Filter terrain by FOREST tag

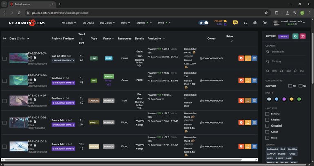(292, 154)
